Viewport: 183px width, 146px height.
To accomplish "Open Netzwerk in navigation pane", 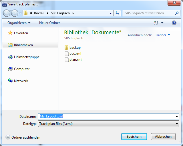I will click(21, 81).
